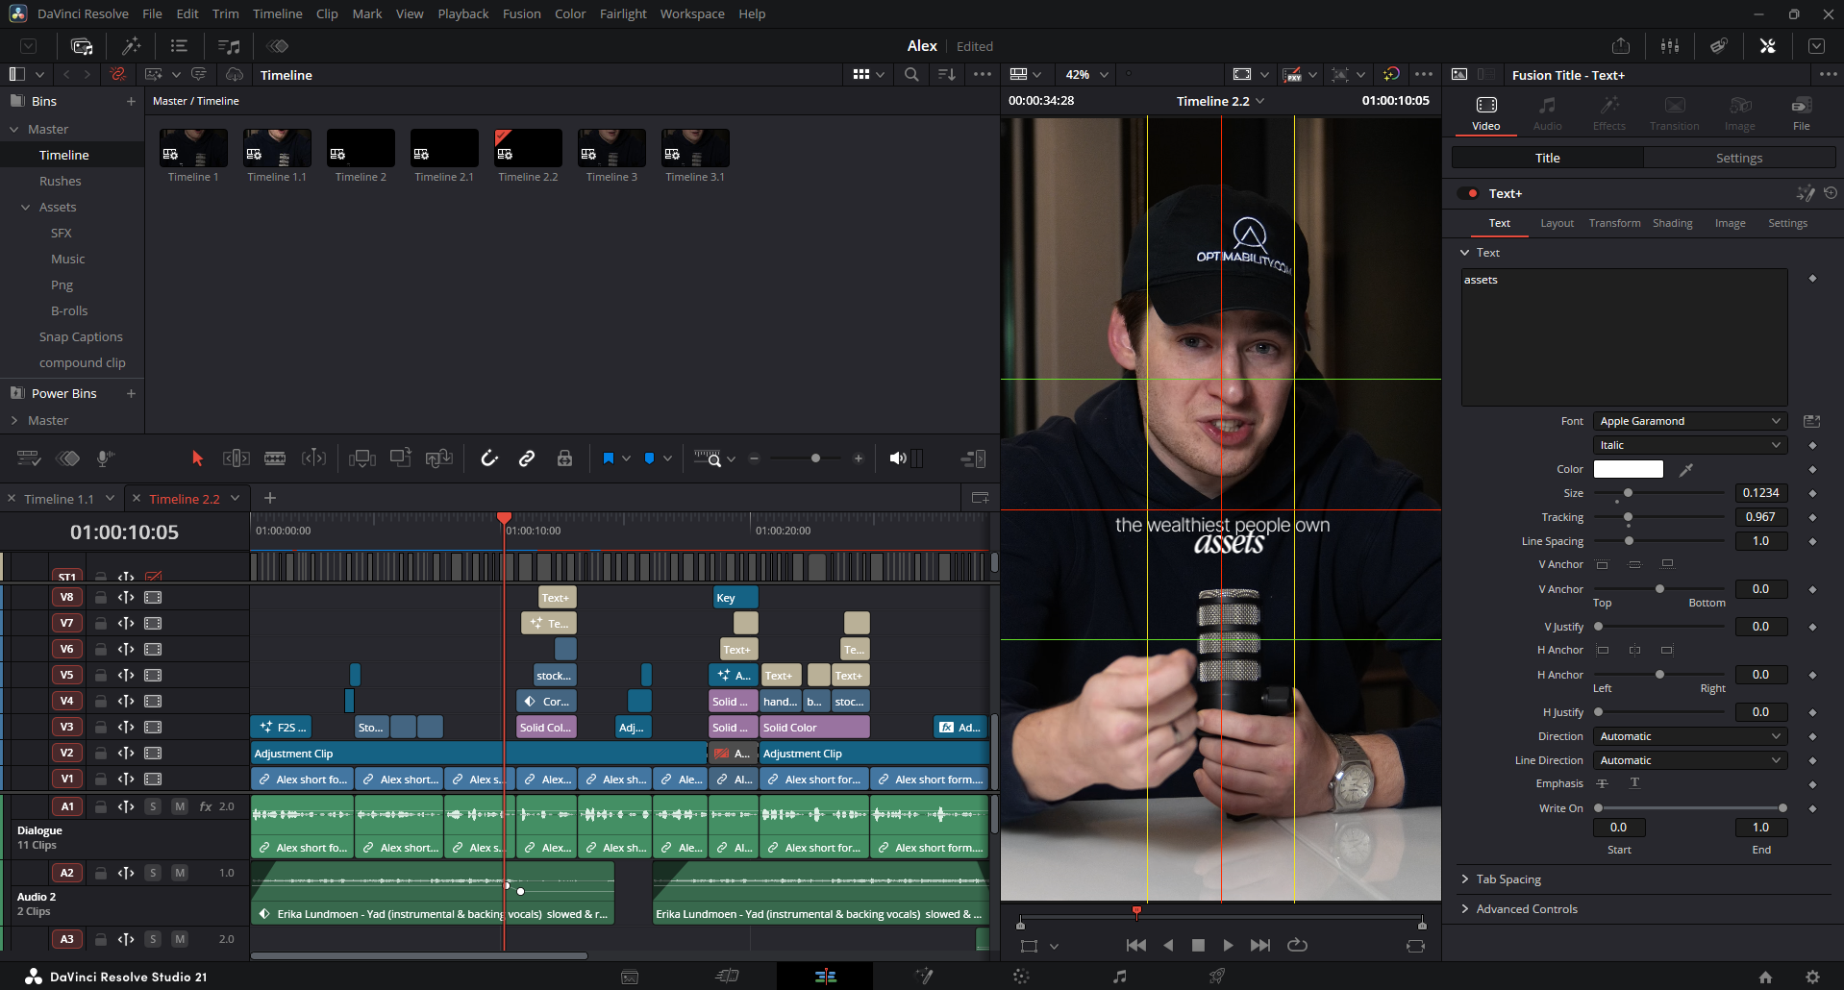The height and width of the screenshot is (990, 1844).
Task: Switch to the Fusion page icon
Action: (x=924, y=977)
